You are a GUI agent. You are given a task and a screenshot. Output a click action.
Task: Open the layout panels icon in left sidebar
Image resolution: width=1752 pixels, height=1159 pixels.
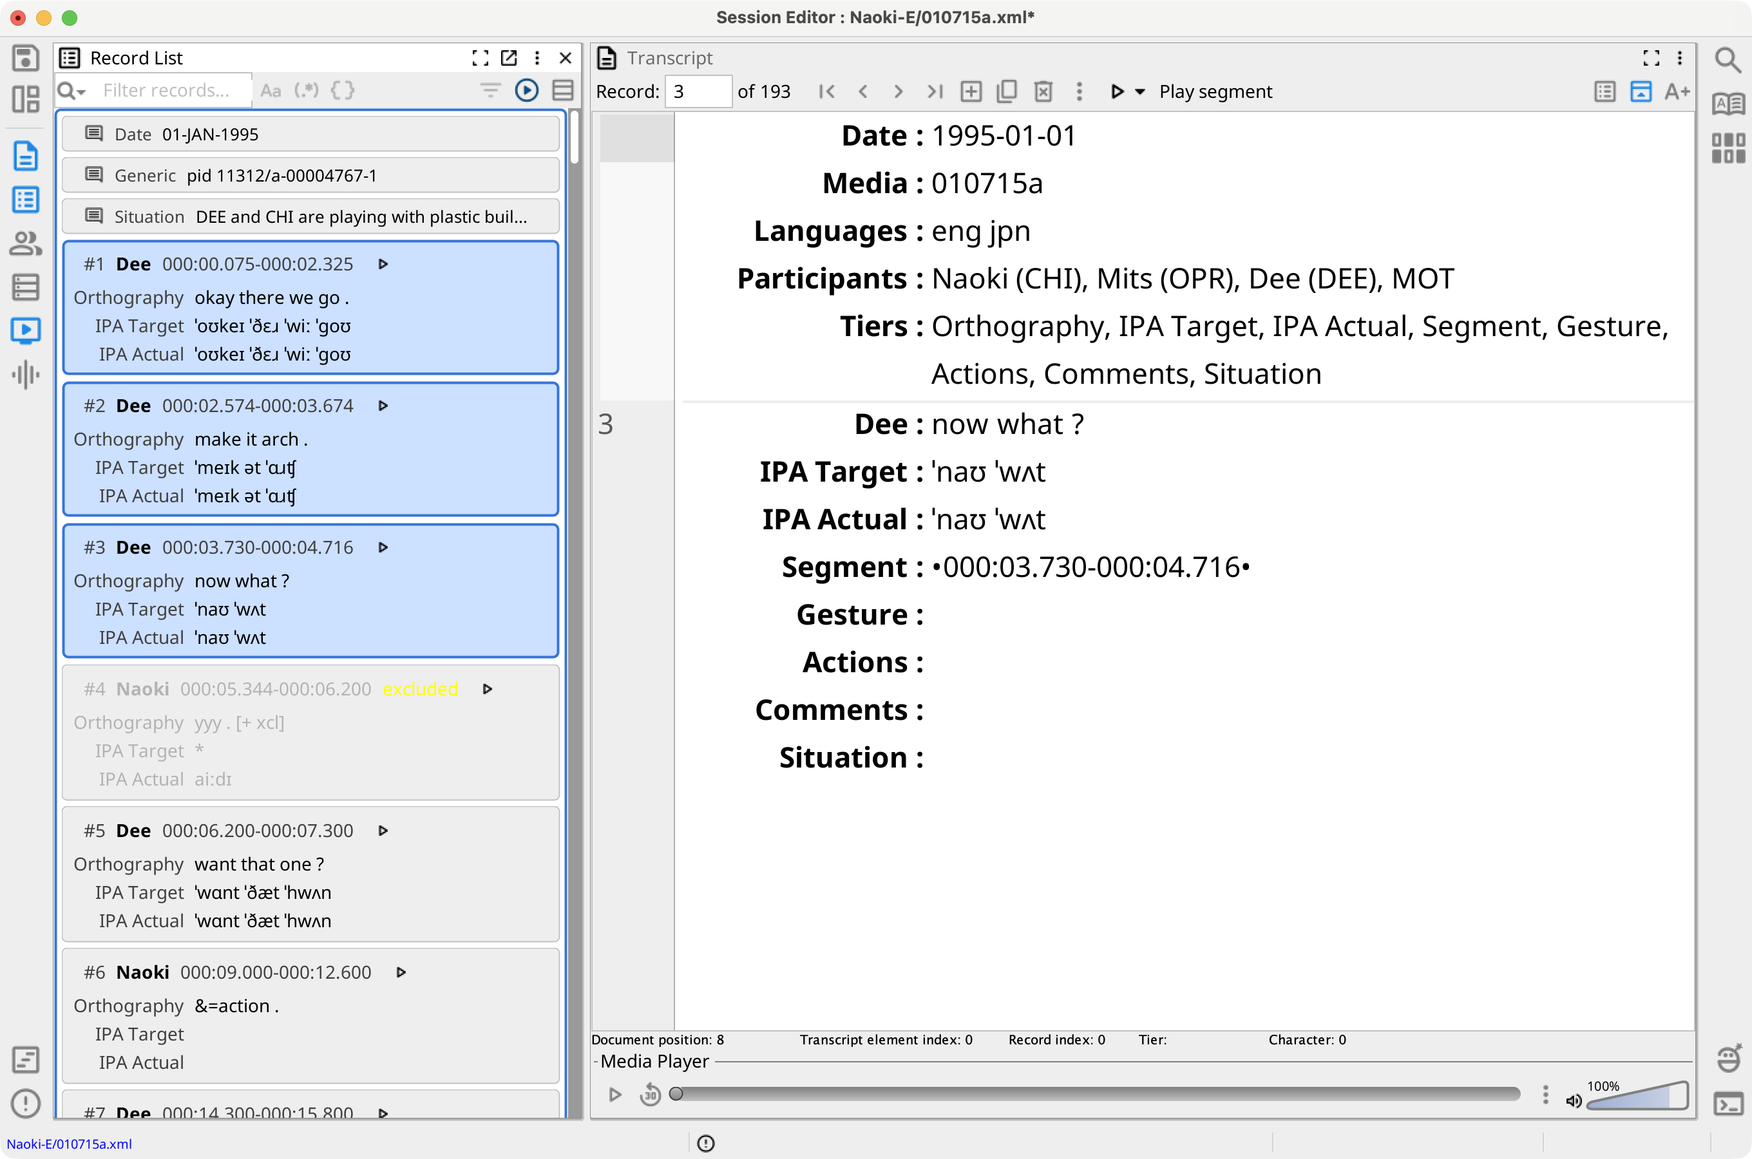pos(25,99)
